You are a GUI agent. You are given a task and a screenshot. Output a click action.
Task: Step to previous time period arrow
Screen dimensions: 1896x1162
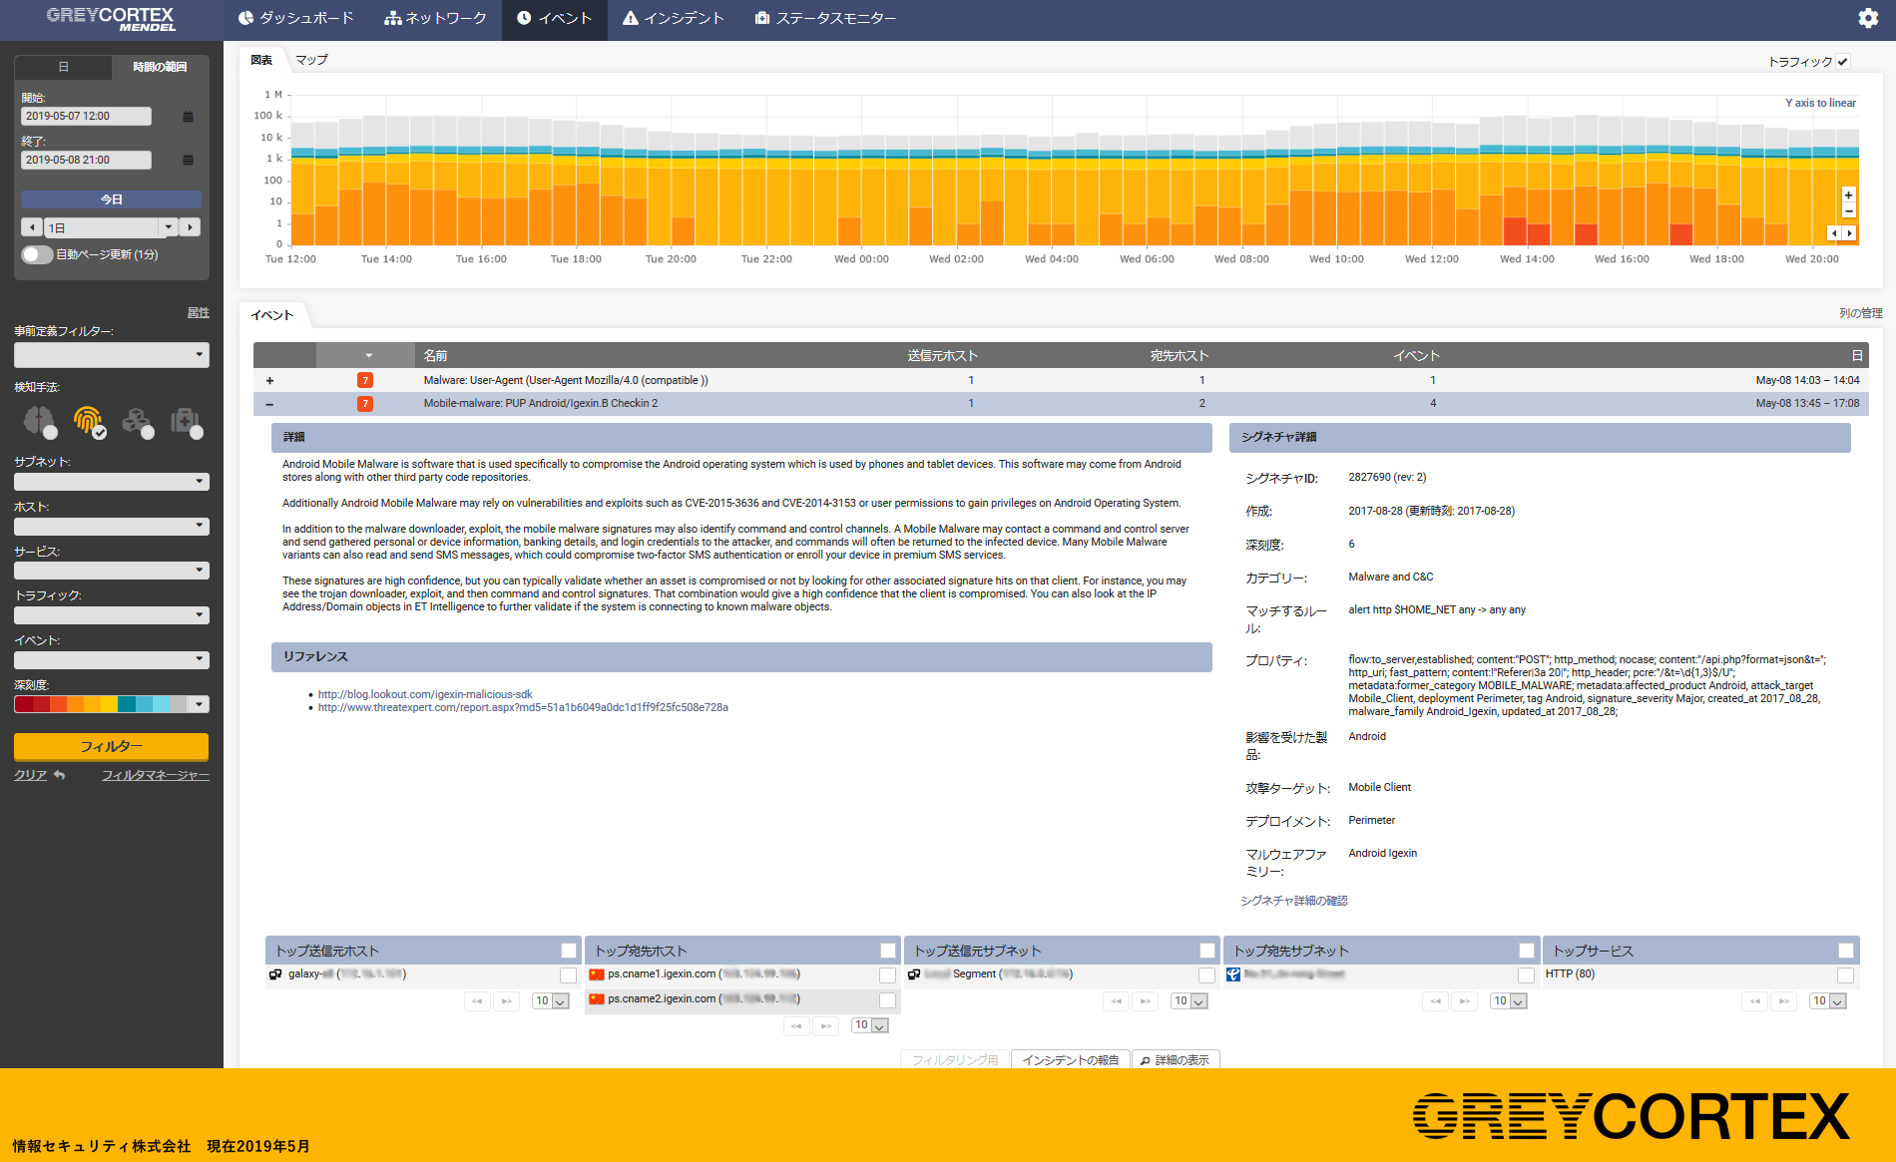[32, 227]
